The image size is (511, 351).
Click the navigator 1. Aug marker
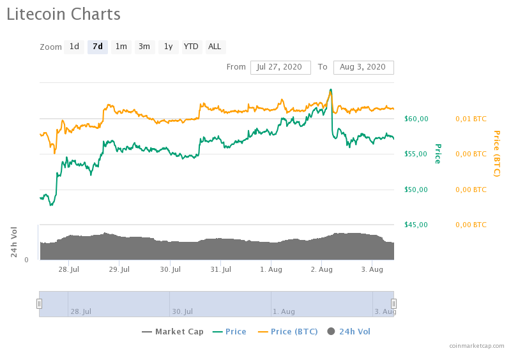(x=284, y=311)
